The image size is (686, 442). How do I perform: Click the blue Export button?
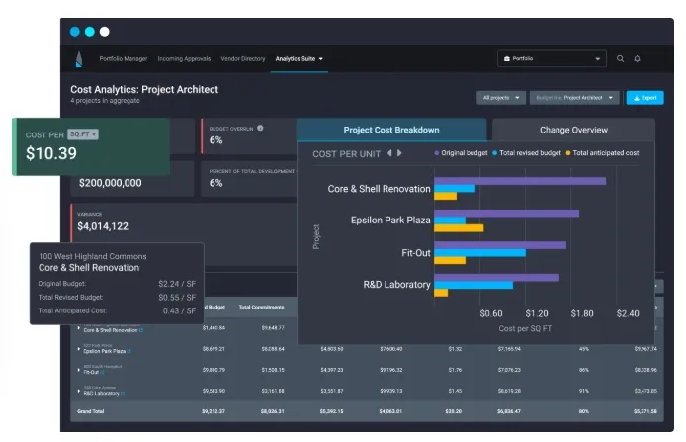pos(644,98)
